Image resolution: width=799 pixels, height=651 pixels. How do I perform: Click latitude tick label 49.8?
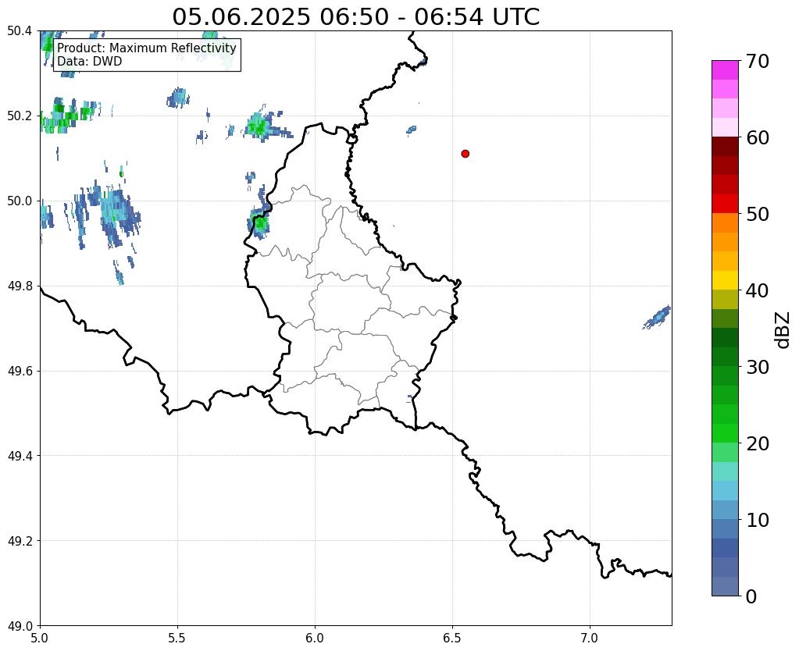[x=20, y=286]
